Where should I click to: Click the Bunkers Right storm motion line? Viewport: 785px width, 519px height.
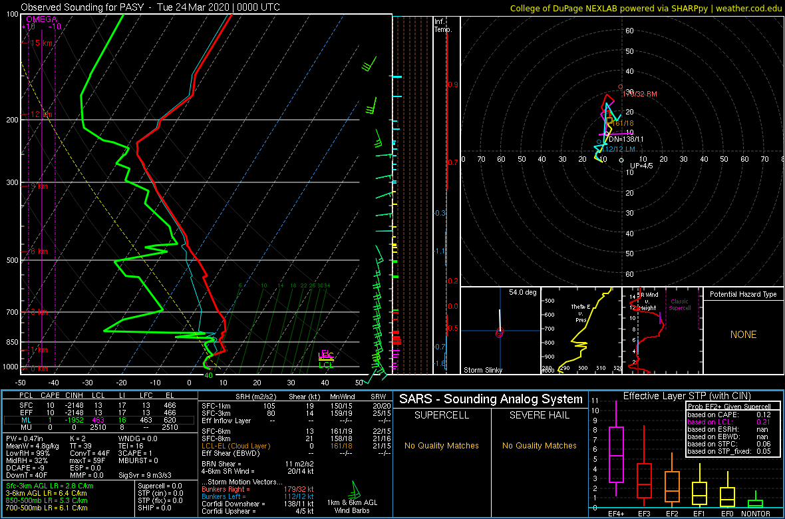click(x=257, y=489)
